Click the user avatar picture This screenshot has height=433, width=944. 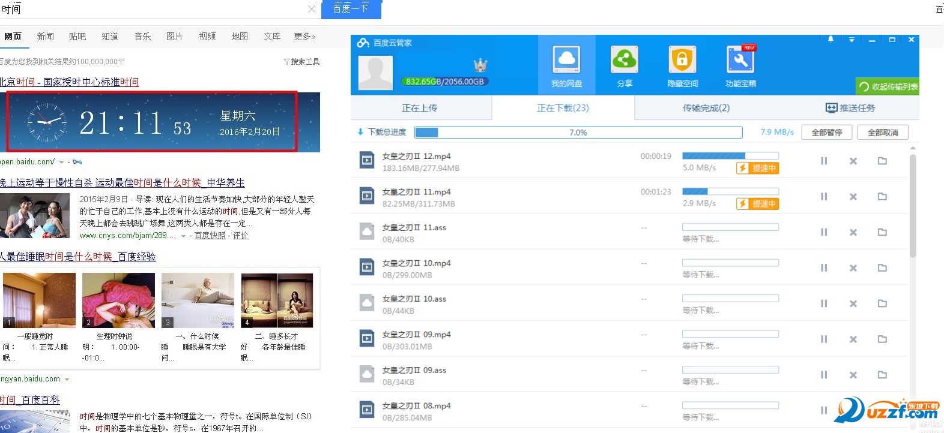click(375, 73)
